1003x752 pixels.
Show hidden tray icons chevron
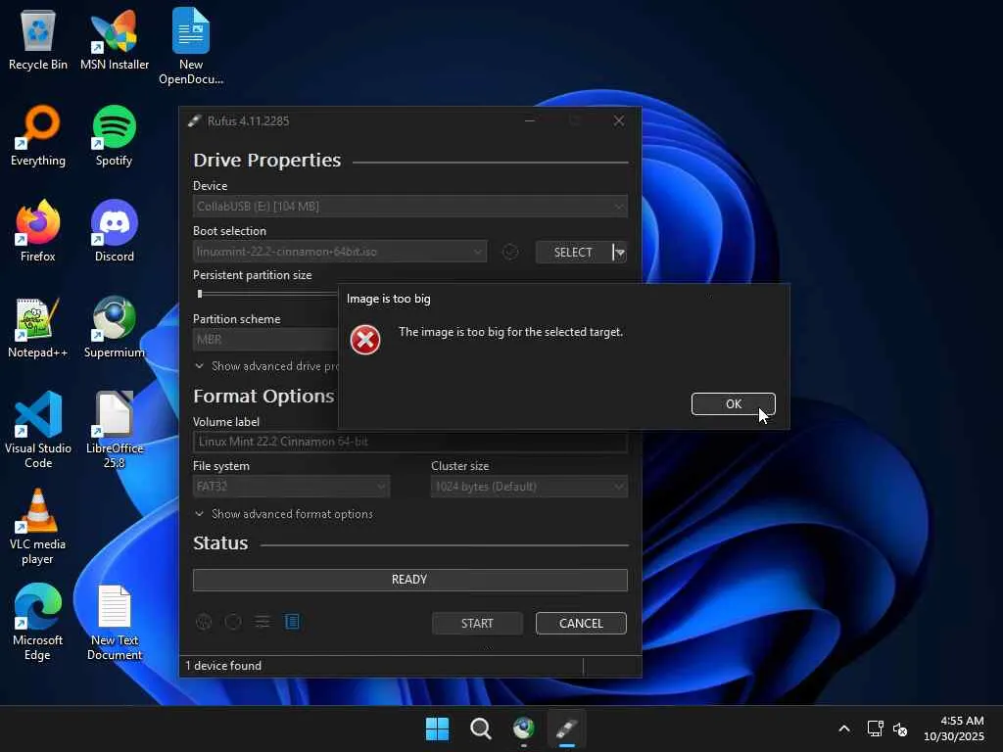point(844,728)
